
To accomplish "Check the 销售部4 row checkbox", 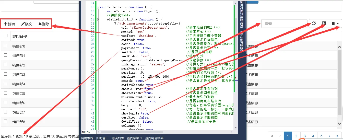I will [x=6, y=84].
